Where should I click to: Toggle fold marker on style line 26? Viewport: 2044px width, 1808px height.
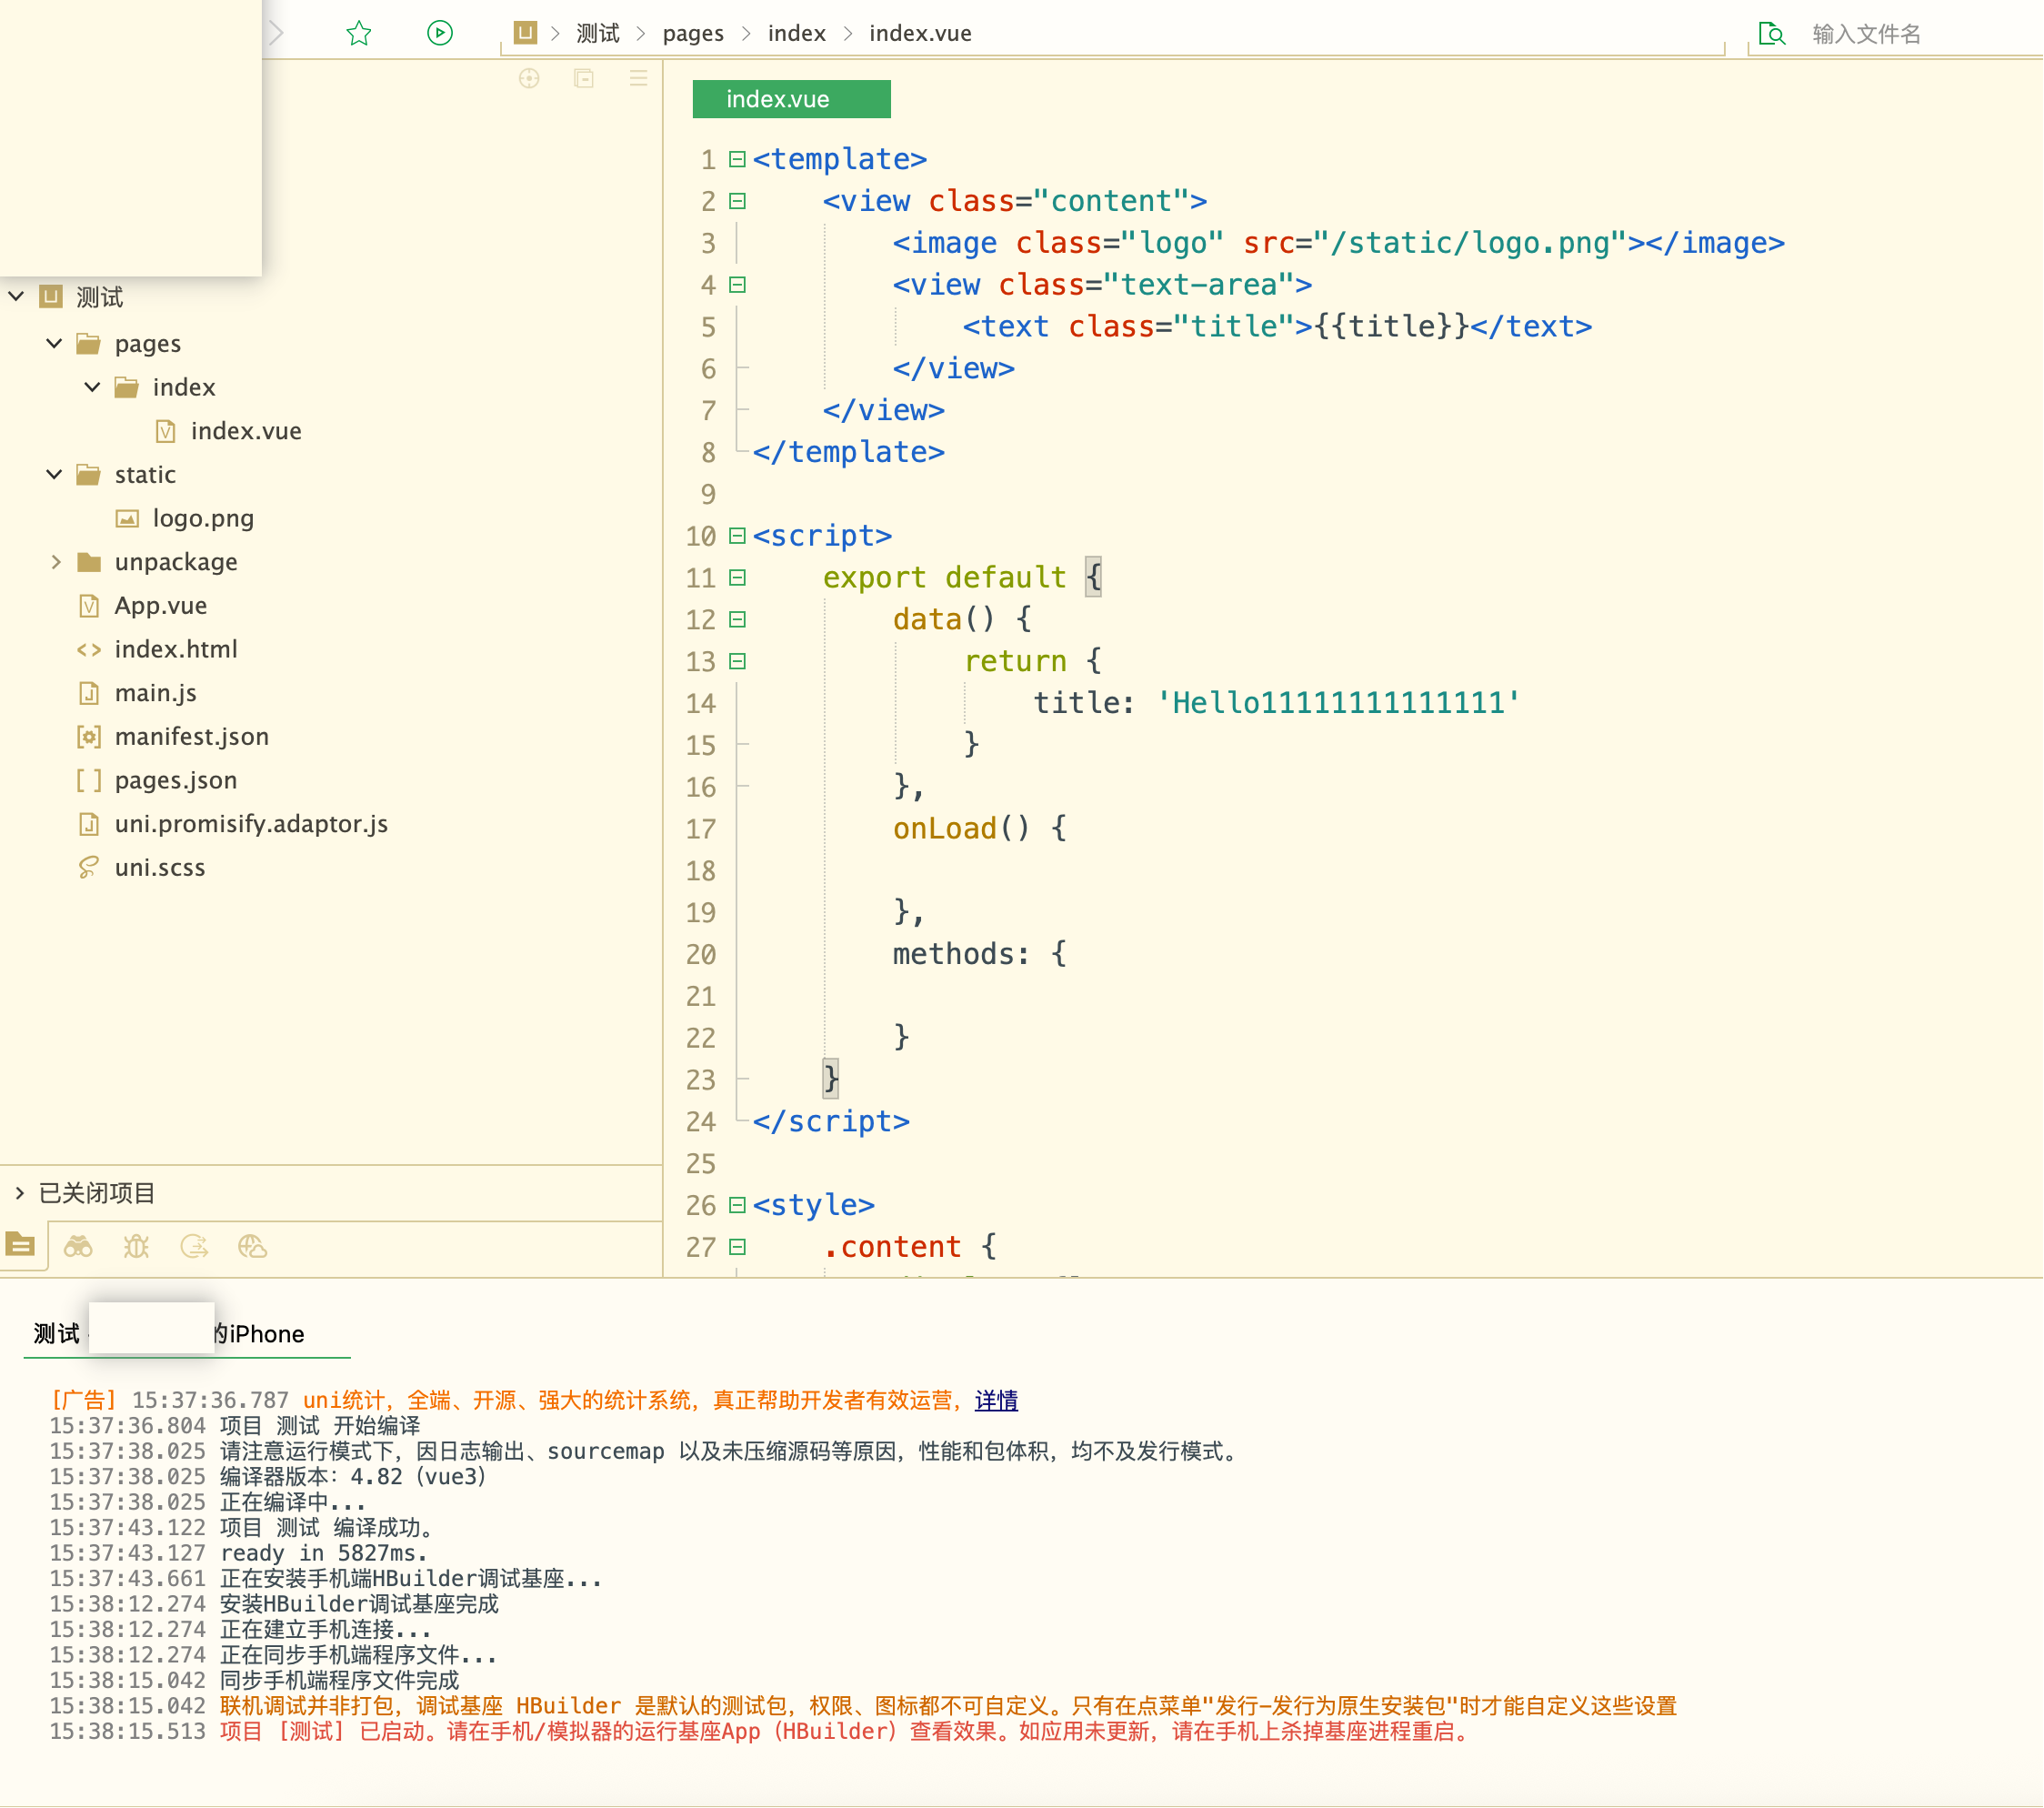click(x=737, y=1205)
